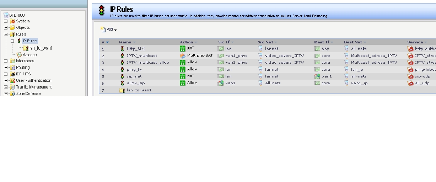The image size is (436, 182).
Task: Click the wan1 source interface icon in allow_sip row
Action: (221, 83)
